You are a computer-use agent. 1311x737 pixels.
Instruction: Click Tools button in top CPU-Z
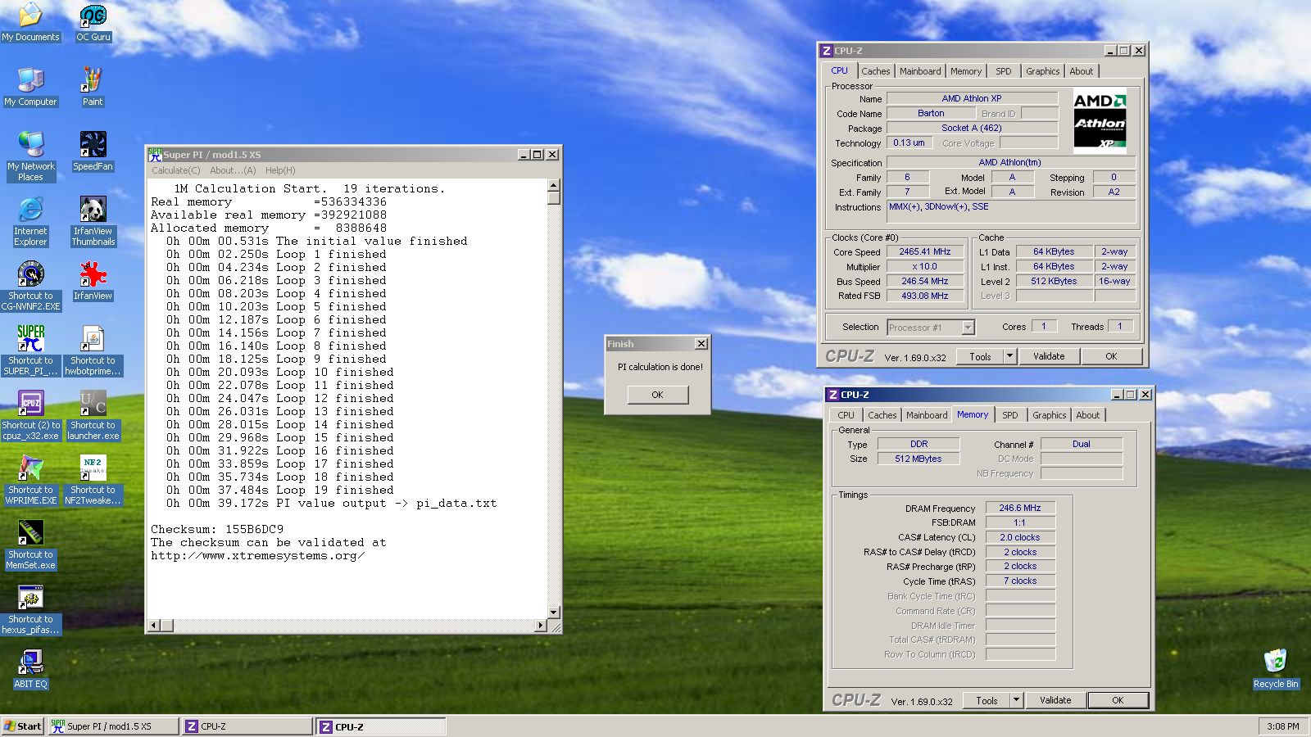(x=981, y=356)
